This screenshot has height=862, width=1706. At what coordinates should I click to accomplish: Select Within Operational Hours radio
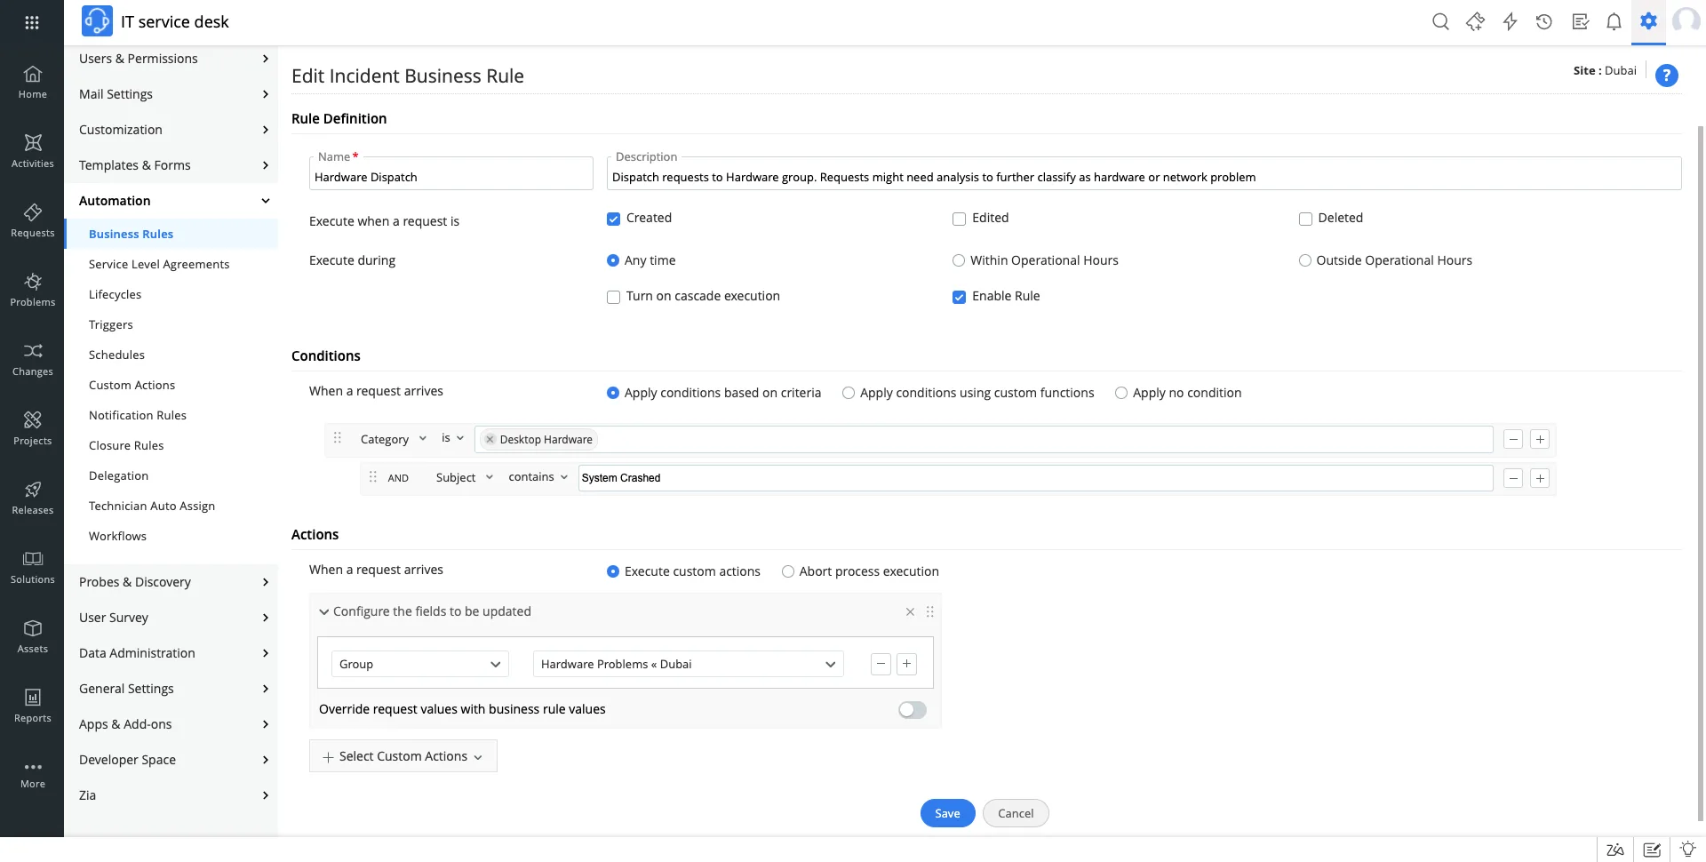tap(959, 260)
